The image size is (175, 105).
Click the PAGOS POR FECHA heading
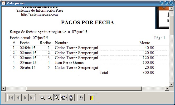87,22
